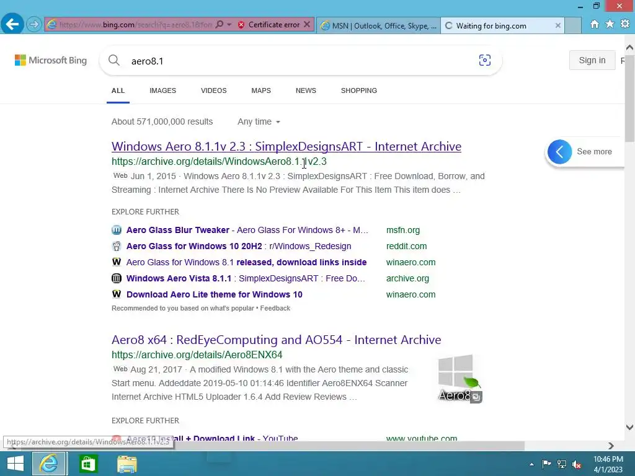Open the browser Tools gear icon
The image size is (635, 476).
625,24
